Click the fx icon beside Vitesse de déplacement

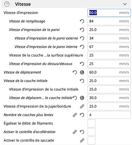tap(82, 72)
